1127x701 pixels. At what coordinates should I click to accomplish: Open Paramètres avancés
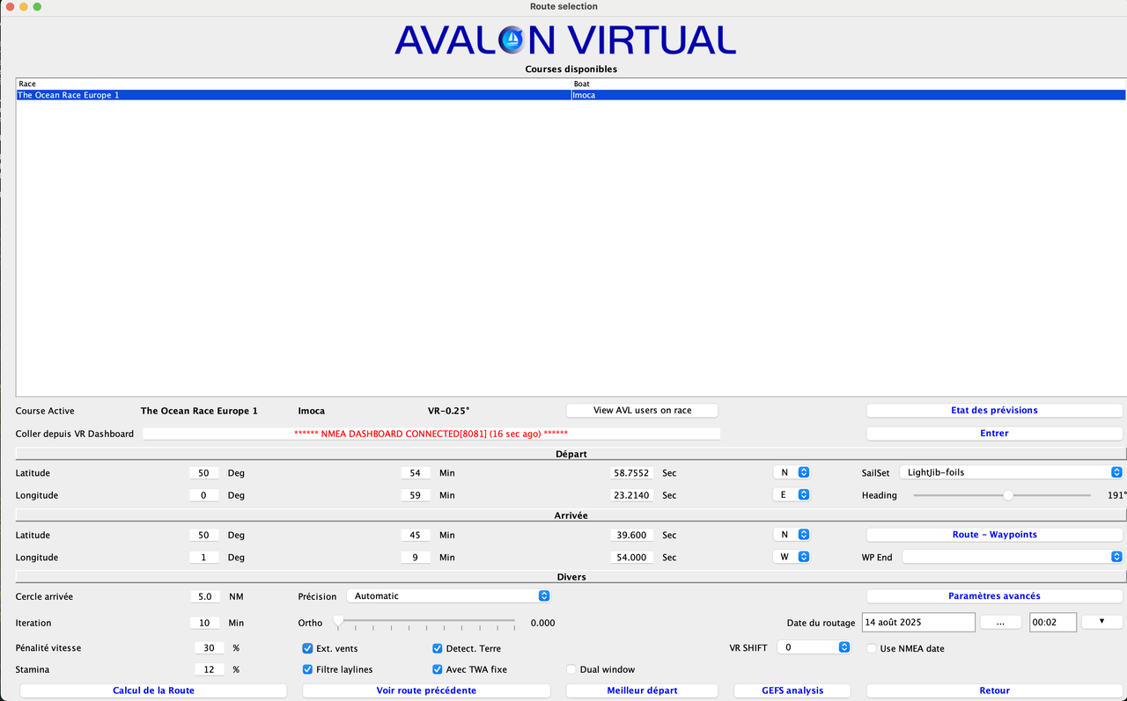[994, 596]
